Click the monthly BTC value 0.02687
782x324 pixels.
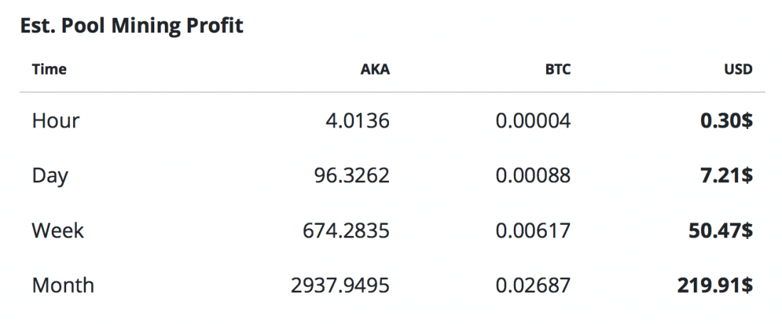(533, 285)
